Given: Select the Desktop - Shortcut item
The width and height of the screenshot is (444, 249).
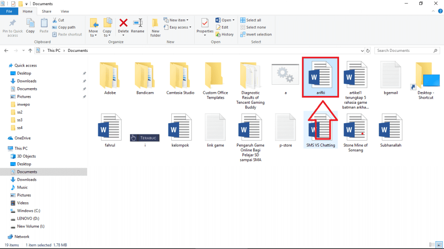Looking at the screenshot, I should point(426,80).
